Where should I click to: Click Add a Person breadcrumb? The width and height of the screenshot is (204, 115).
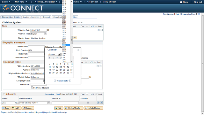pos(93,2)
